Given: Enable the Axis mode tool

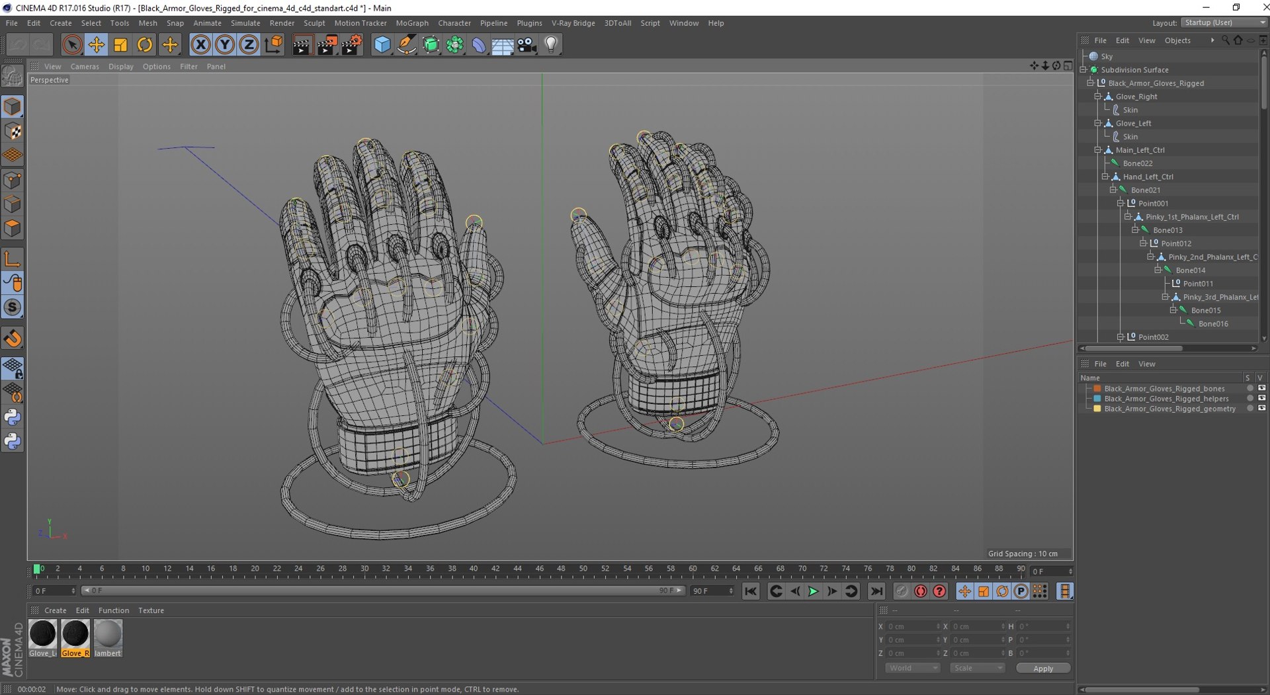Looking at the screenshot, I should pyautogui.click(x=13, y=259).
